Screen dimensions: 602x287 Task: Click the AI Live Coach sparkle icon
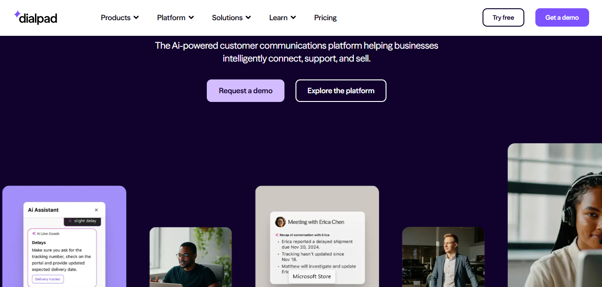tap(34, 234)
